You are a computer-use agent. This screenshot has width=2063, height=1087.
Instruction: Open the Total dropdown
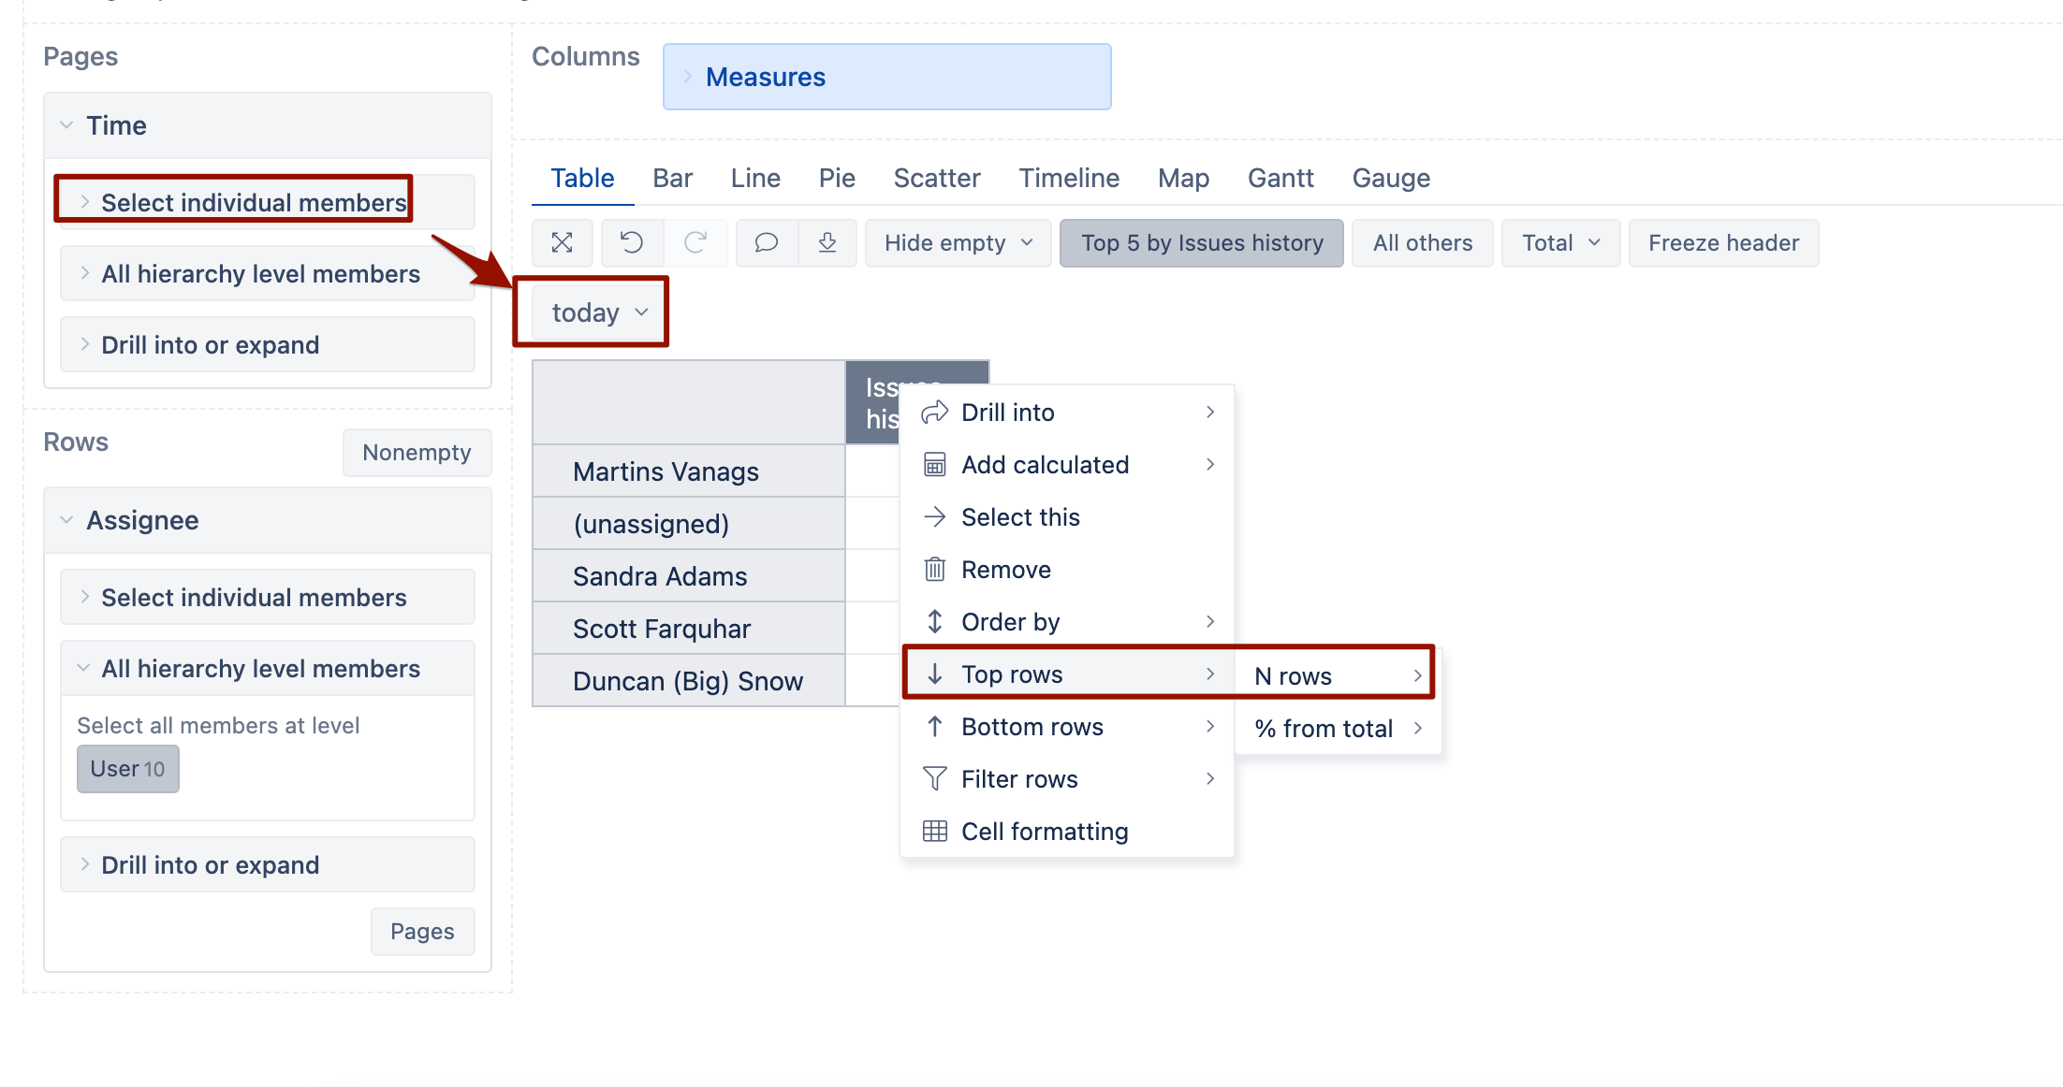(1560, 243)
